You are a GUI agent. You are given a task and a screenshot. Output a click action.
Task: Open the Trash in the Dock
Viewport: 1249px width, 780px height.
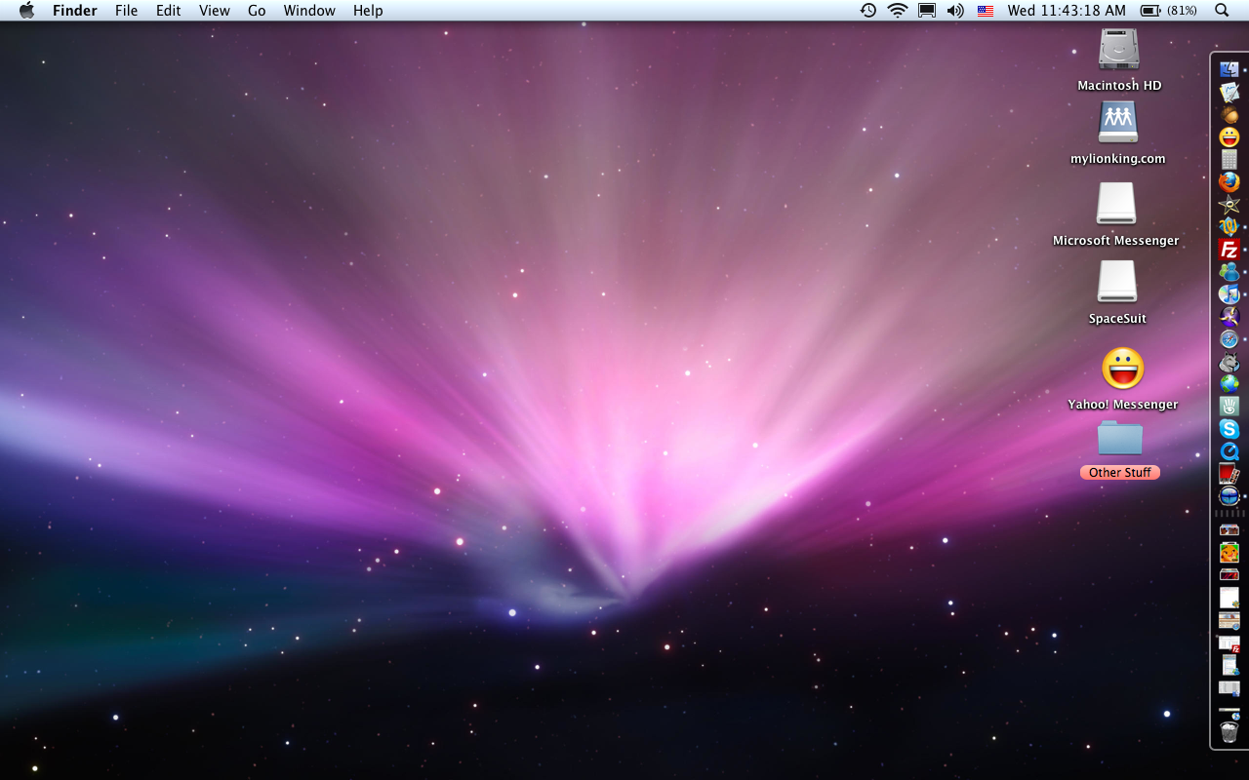(x=1229, y=731)
